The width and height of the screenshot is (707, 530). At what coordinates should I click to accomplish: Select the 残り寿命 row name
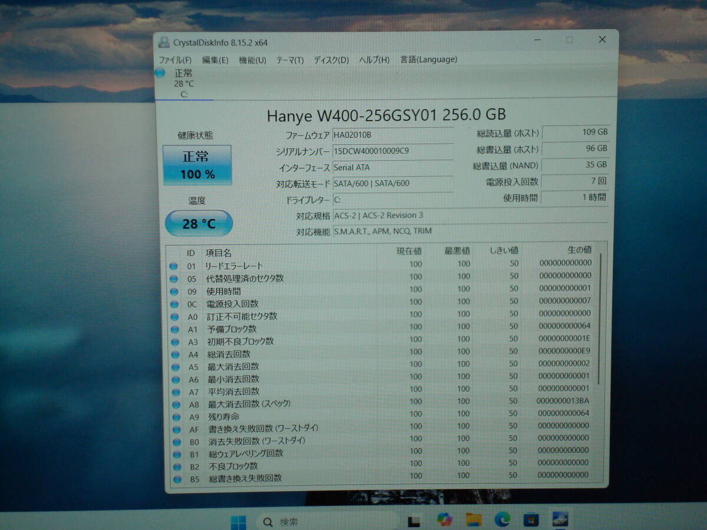[x=224, y=417]
